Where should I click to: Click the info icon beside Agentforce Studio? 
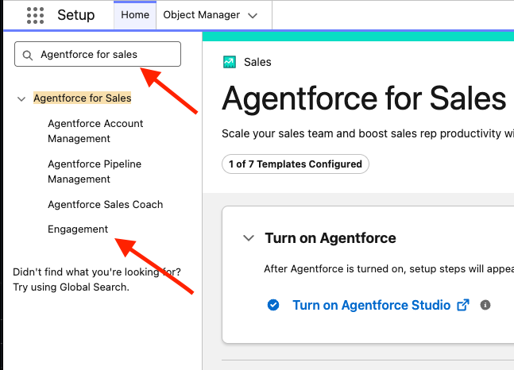point(485,305)
